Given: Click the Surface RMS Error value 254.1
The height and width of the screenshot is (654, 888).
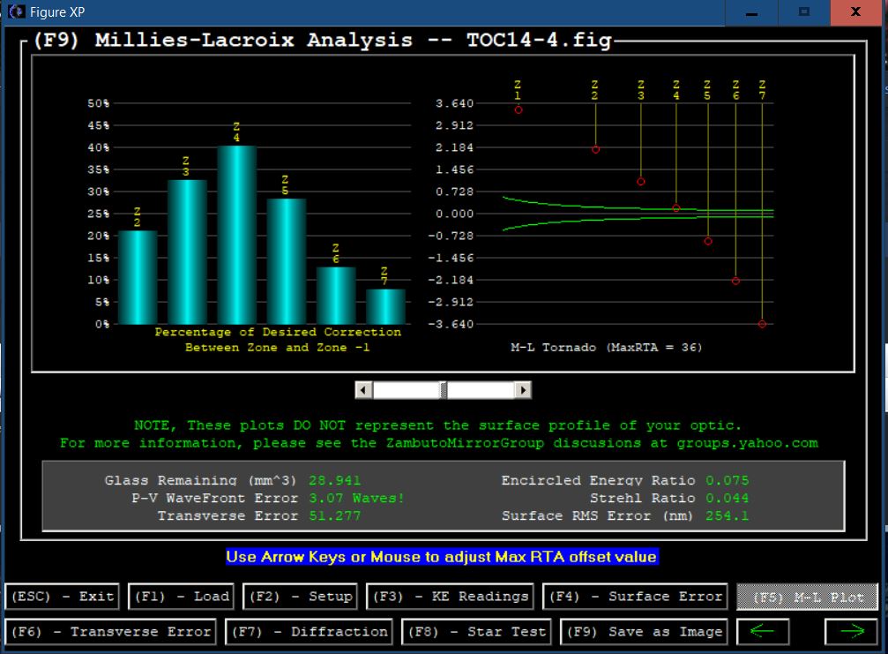Looking at the screenshot, I should tap(728, 515).
